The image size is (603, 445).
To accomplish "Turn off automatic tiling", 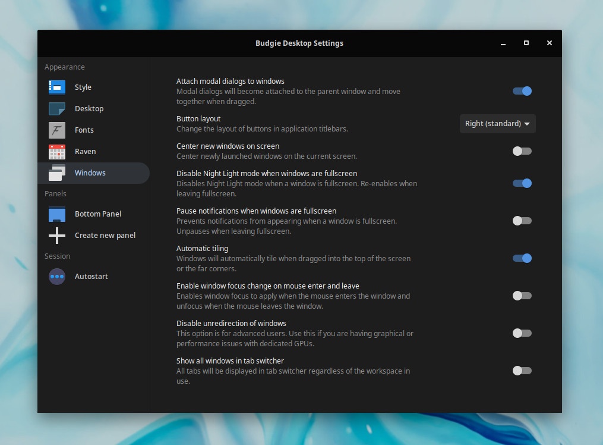I will 522,258.
